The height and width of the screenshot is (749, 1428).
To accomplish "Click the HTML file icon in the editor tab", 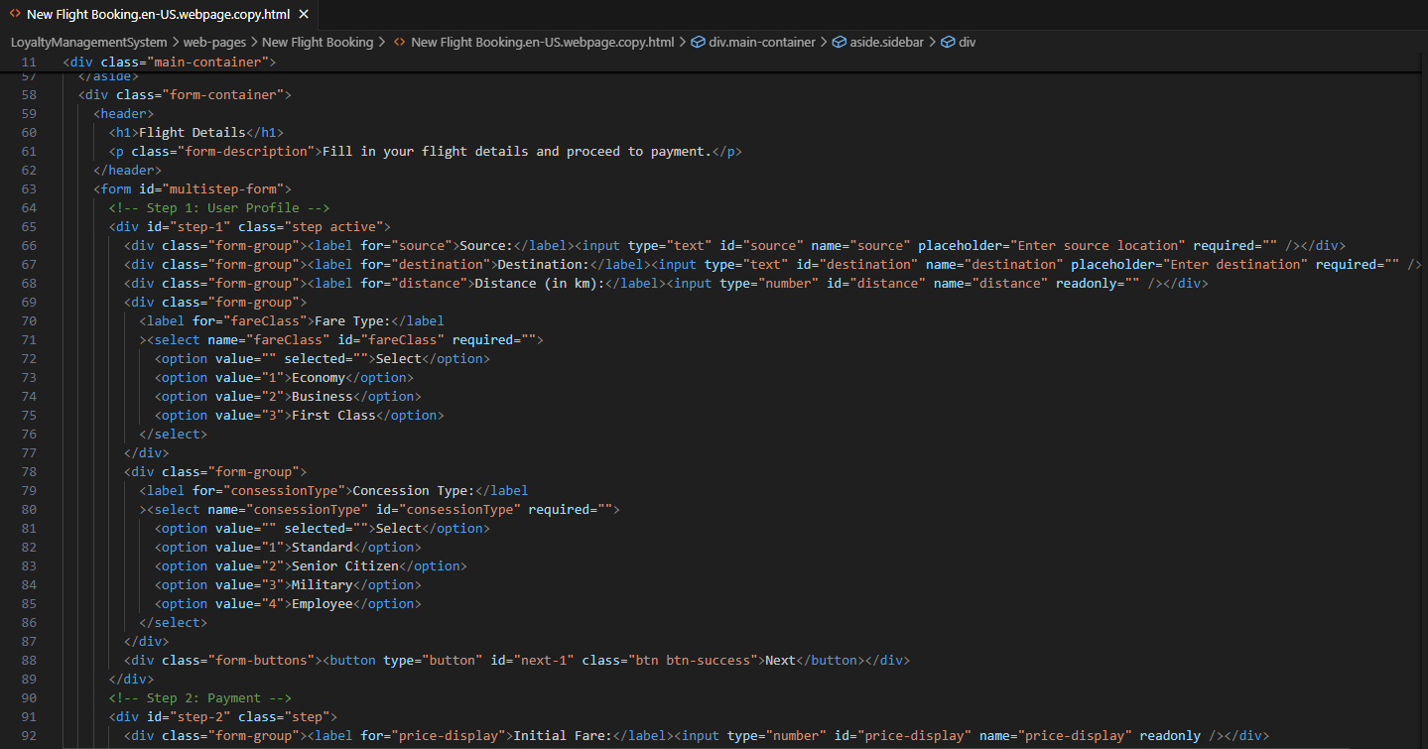I will (x=16, y=15).
